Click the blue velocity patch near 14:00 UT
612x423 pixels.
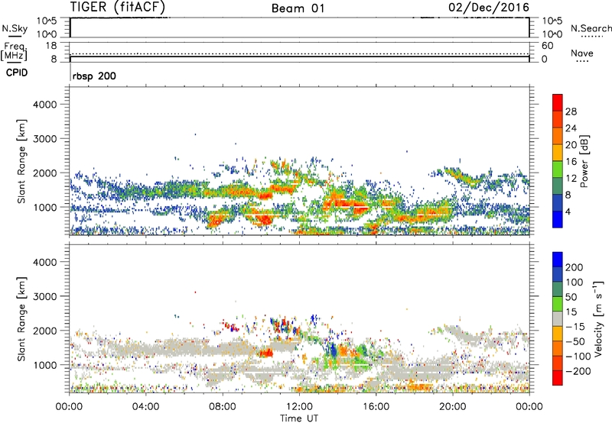point(333,350)
